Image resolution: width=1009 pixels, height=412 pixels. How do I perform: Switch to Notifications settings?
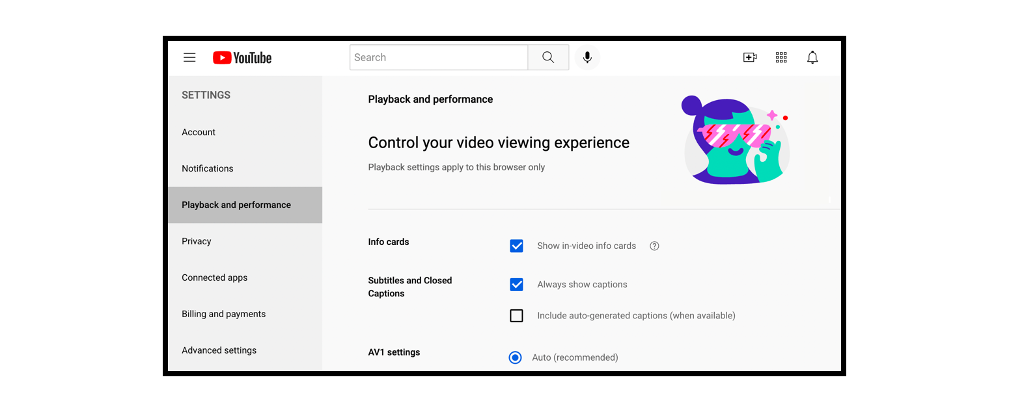coord(207,168)
